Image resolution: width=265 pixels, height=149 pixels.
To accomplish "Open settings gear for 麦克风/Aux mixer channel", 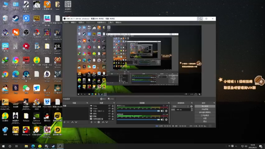I will click(x=166, y=111).
